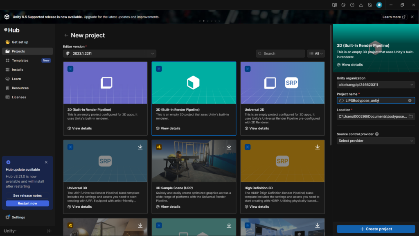Open the downloads icon in the title bar

click(361, 5)
